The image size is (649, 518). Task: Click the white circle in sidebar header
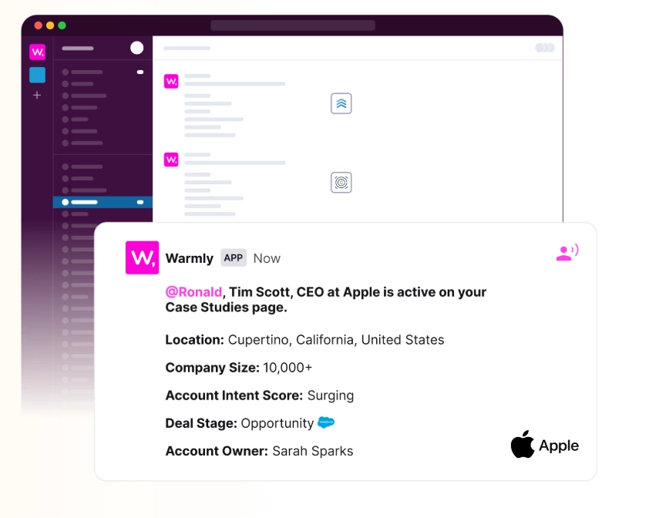point(137,48)
